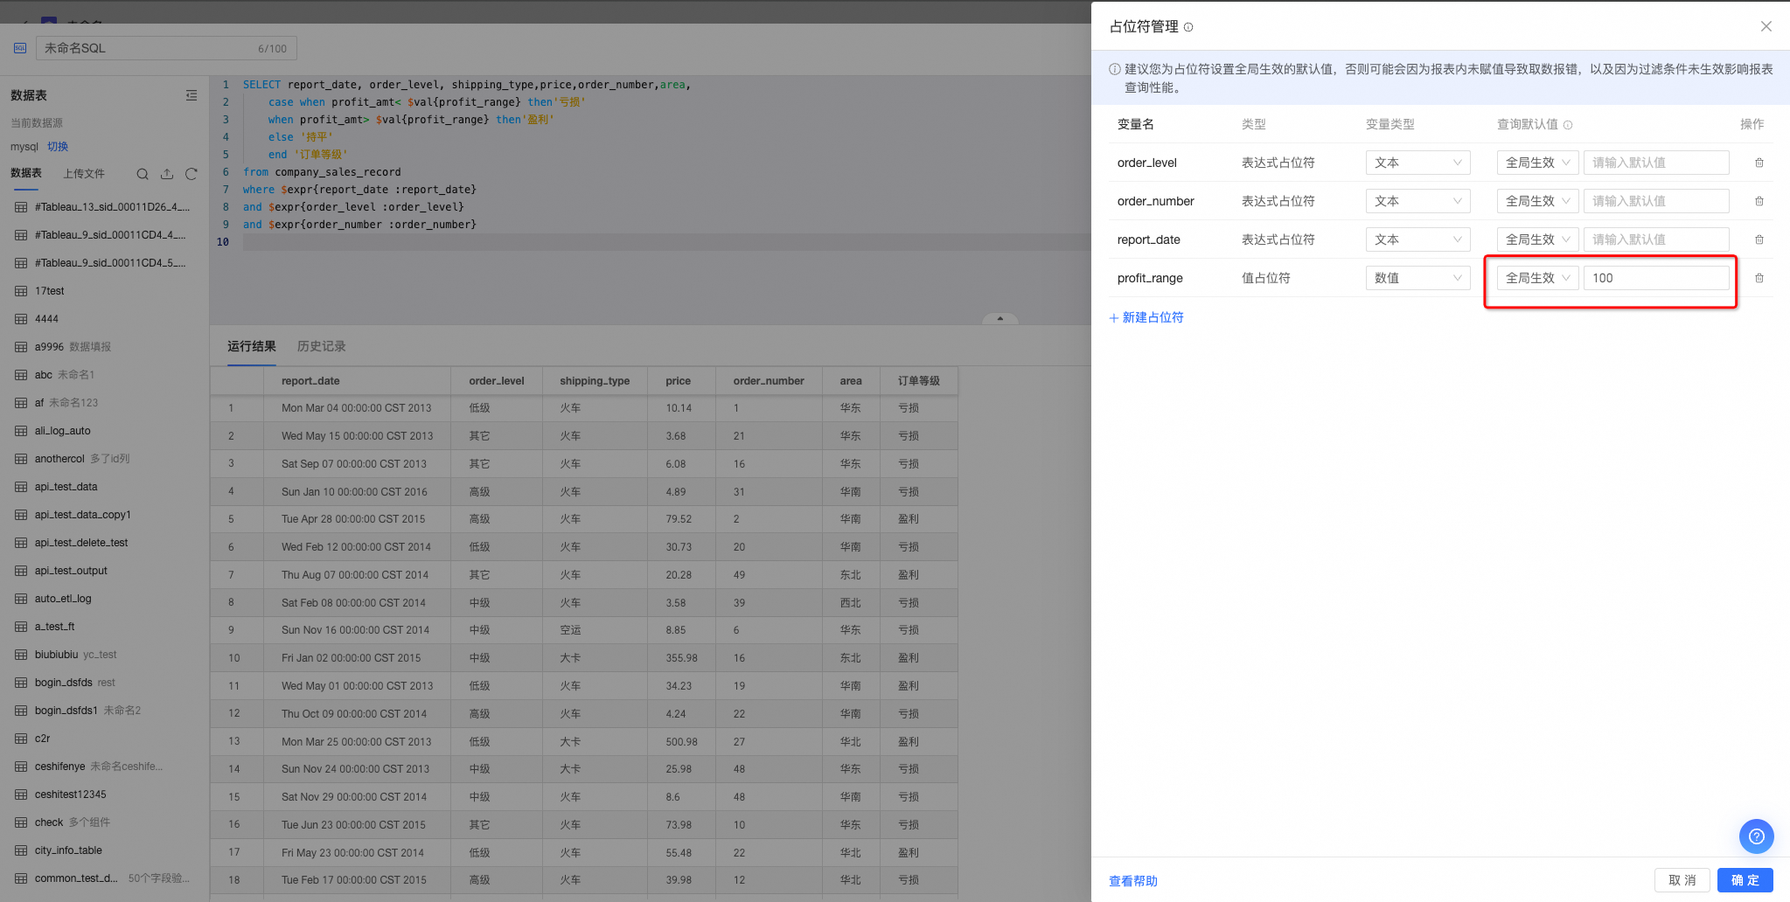Delete the order_number placeholder row
The height and width of the screenshot is (902, 1790).
tap(1759, 201)
